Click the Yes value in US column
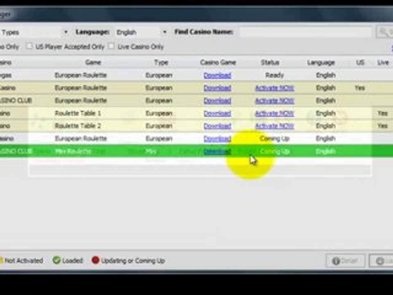 click(360, 88)
